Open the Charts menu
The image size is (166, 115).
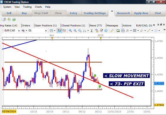[38, 7]
